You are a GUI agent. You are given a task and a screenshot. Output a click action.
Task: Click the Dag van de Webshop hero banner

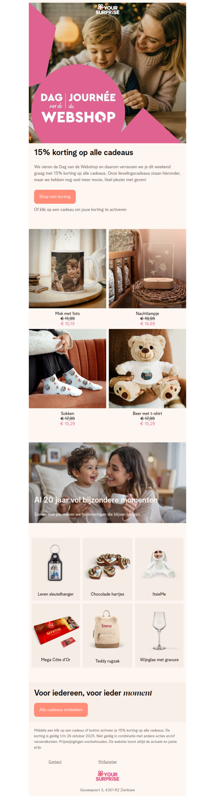[x=107, y=73]
